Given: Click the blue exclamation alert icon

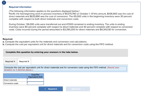Looking at the screenshot, I should pyautogui.click(x=4, y=3).
